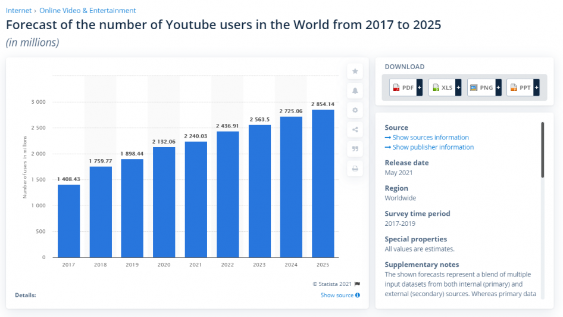The image size is (563, 317).
Task: Click the 1 759.77 data label
Action: coord(101,161)
